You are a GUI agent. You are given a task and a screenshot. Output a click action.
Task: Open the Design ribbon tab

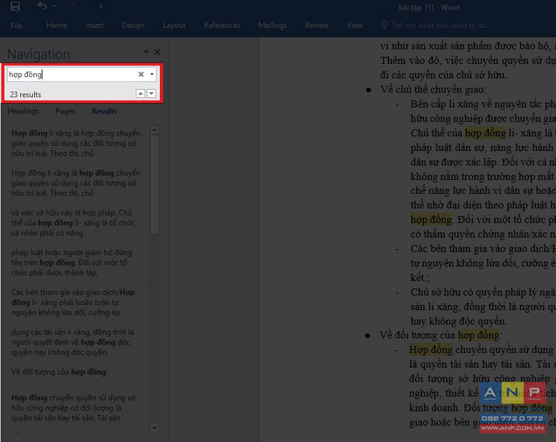pyautogui.click(x=133, y=25)
